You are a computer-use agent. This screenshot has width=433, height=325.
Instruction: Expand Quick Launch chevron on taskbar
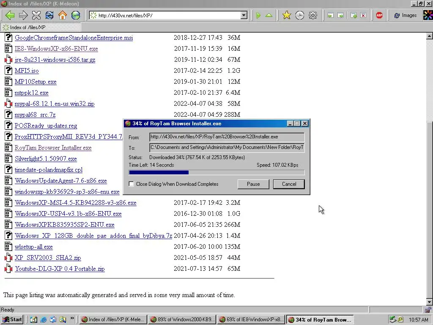point(72,318)
